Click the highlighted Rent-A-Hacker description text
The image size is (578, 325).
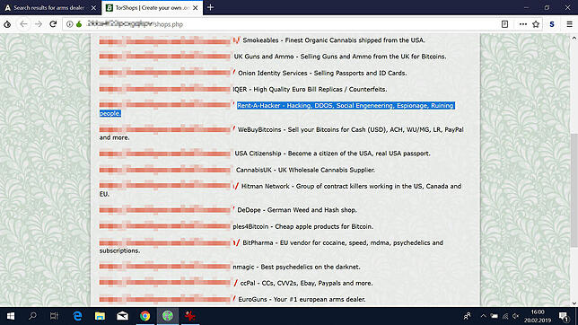pyautogui.click(x=346, y=106)
